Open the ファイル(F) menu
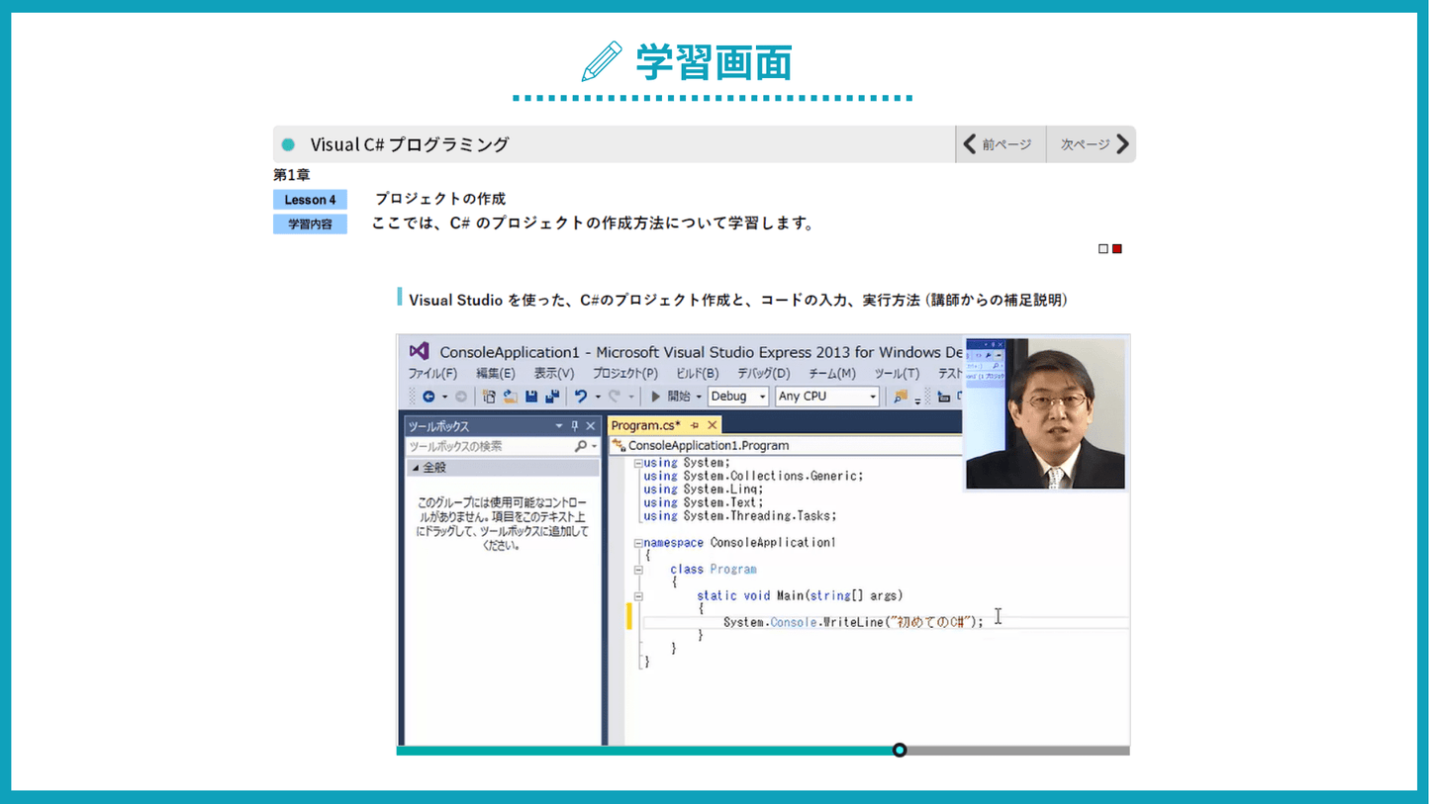 tap(432, 374)
